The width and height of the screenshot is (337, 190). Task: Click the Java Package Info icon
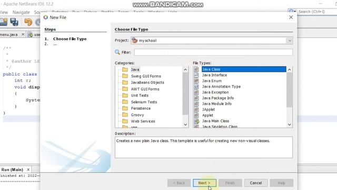(x=196, y=98)
